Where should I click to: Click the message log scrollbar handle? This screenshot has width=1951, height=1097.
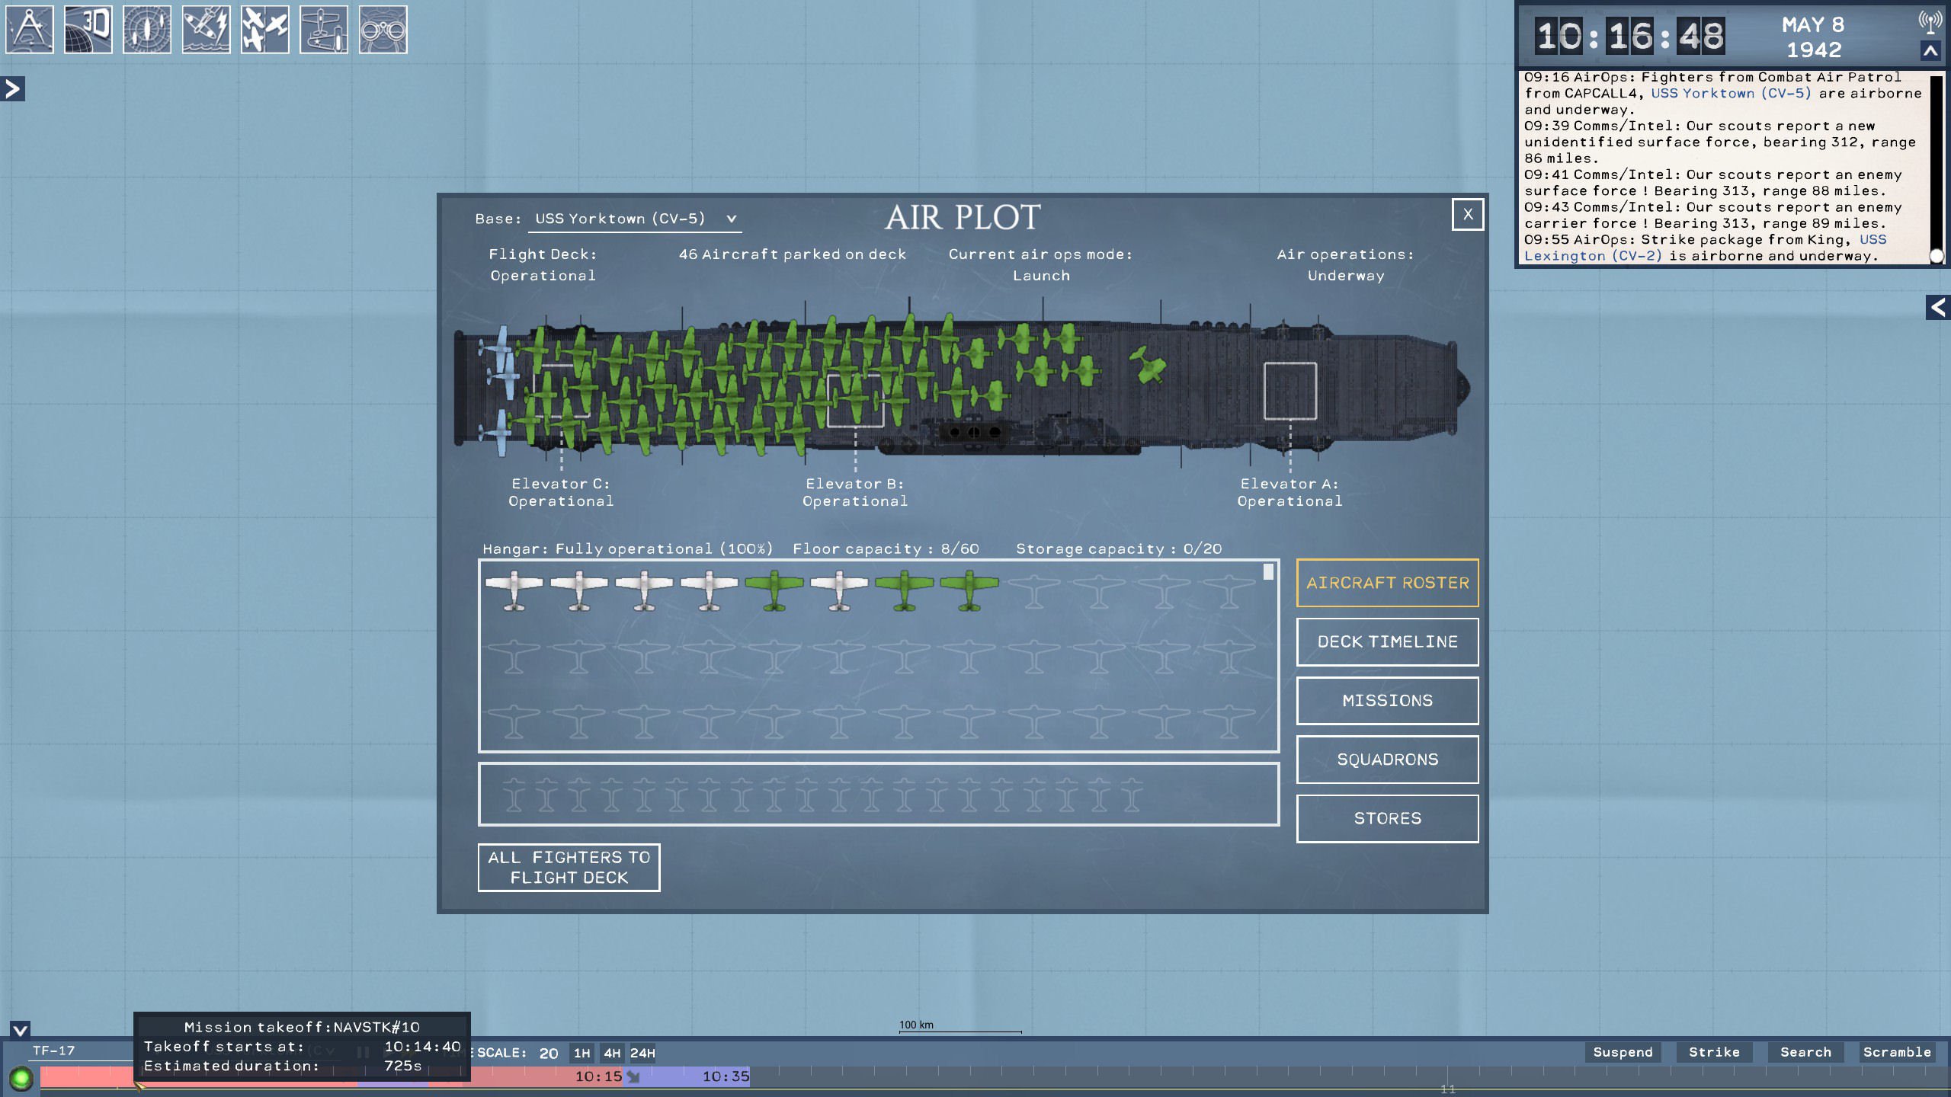pyautogui.click(x=1937, y=256)
